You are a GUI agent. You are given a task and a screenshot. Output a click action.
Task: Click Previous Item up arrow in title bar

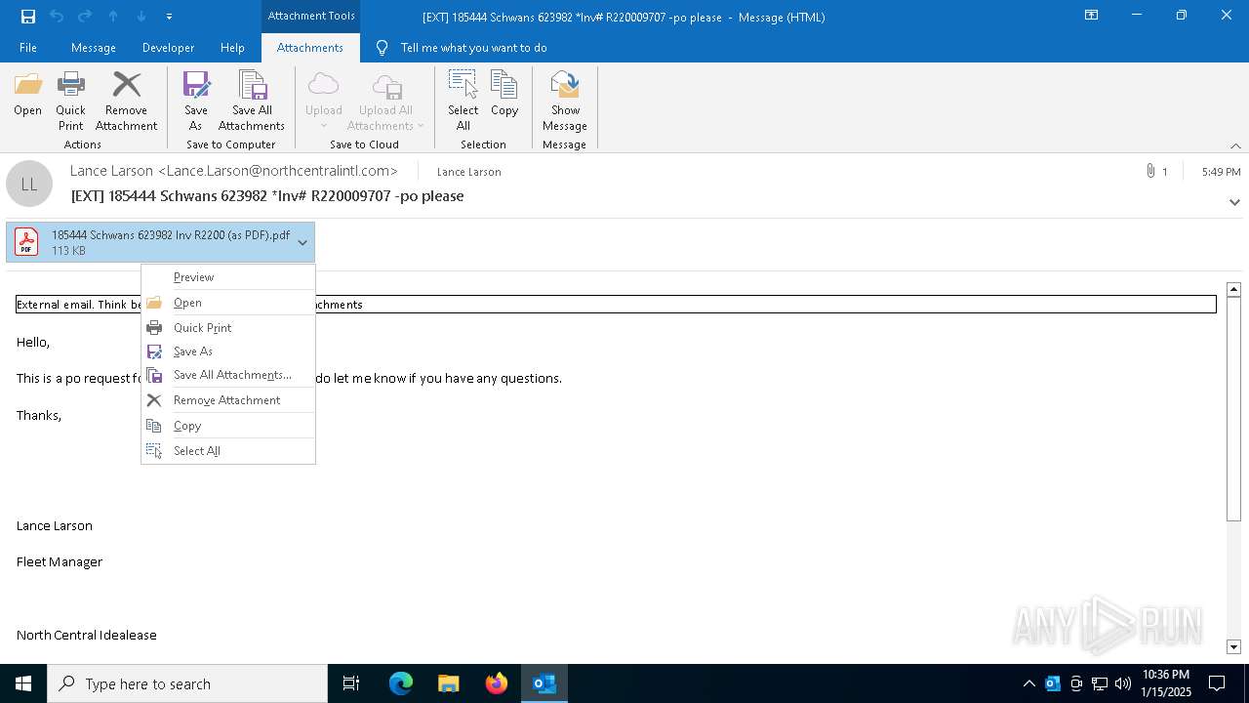(113, 16)
